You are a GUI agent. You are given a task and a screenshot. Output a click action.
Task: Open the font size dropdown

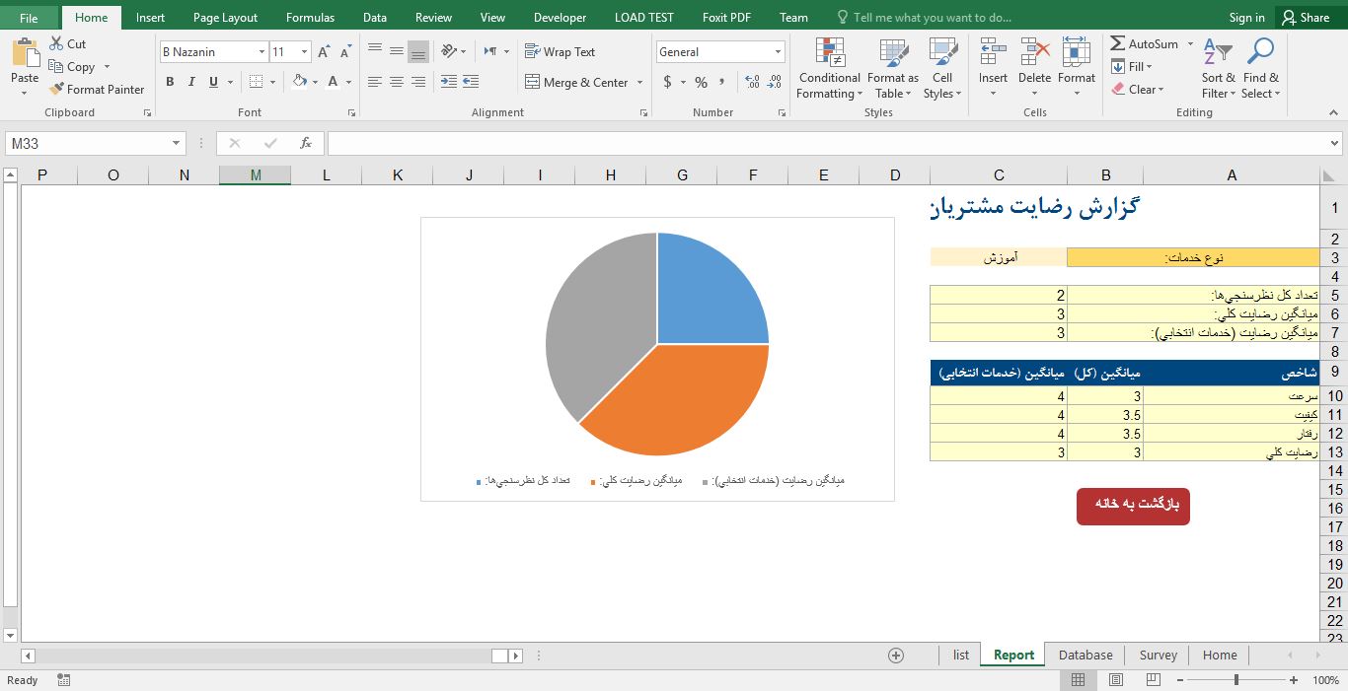coord(304,52)
